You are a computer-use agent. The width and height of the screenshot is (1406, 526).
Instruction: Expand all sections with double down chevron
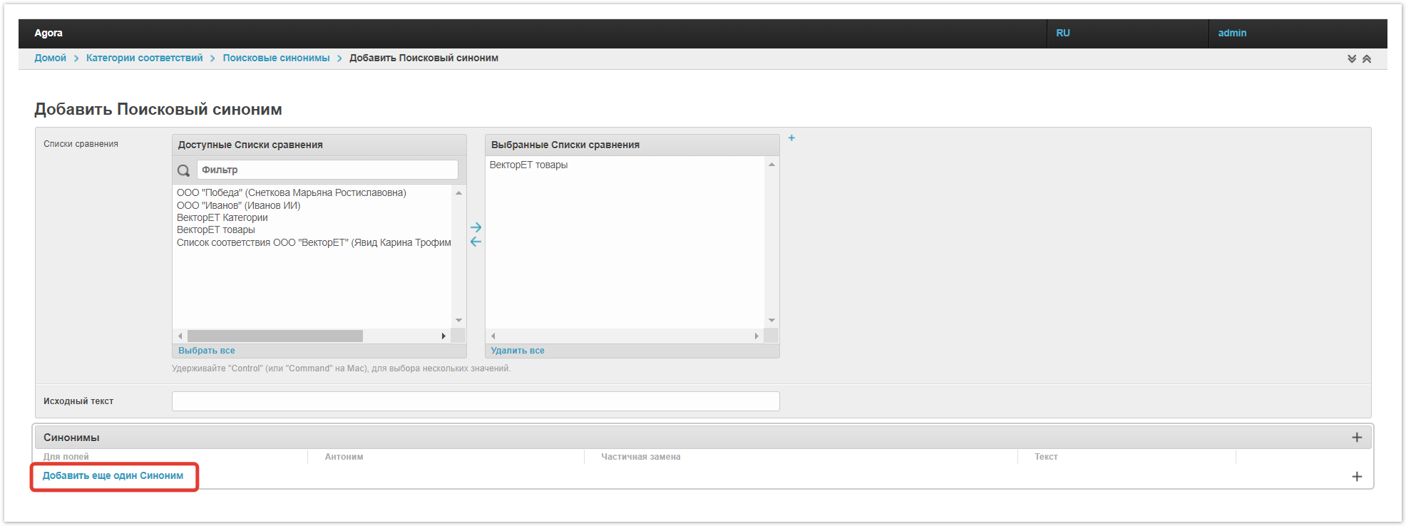pos(1352,59)
